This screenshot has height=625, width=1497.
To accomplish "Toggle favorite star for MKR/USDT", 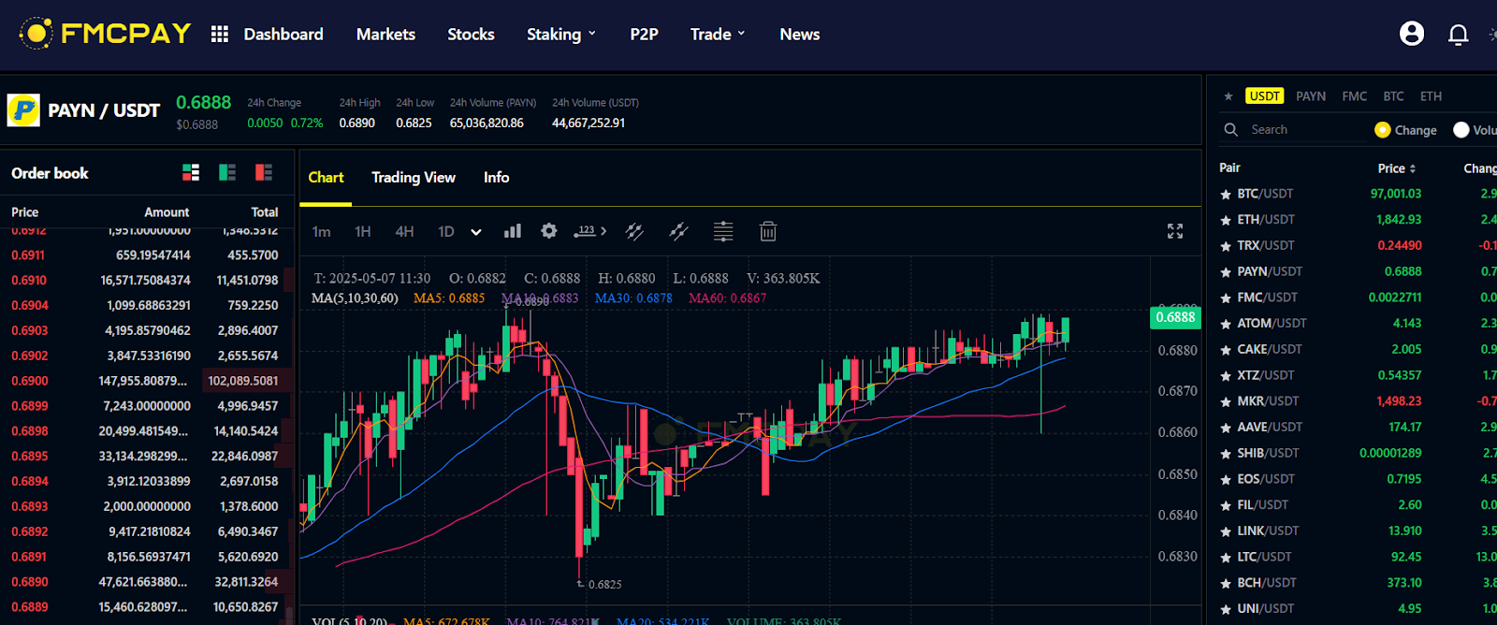I will [x=1226, y=401].
